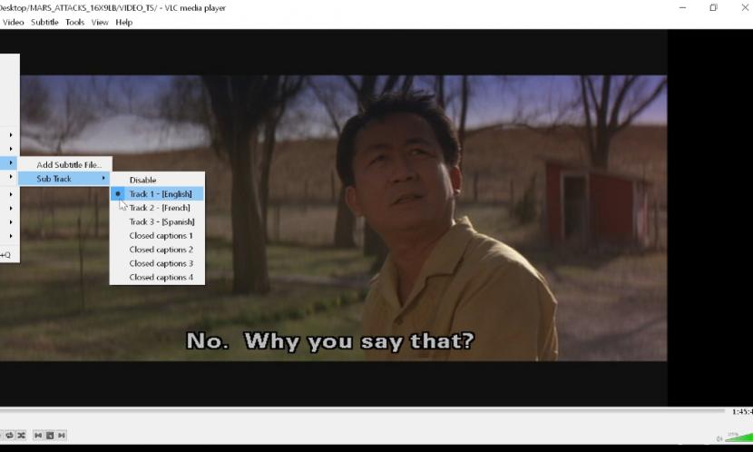Toggle the time display 1:45

coord(742,412)
